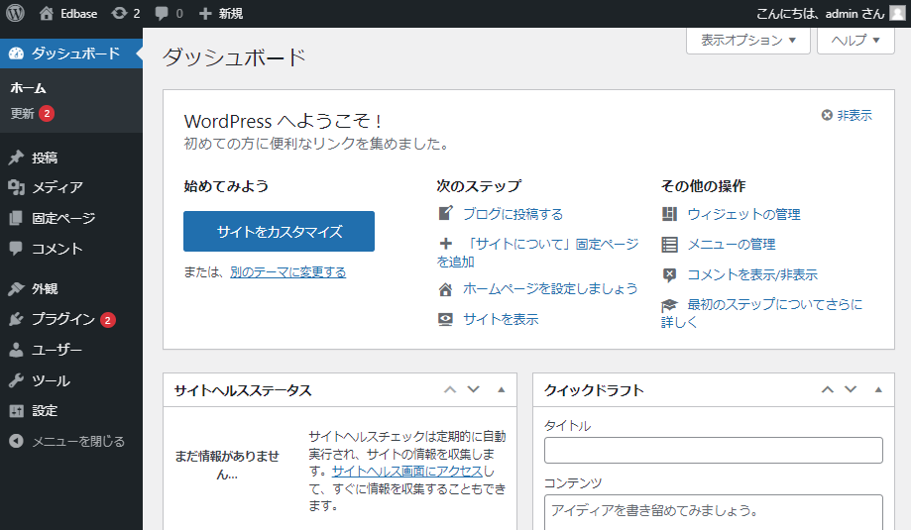
Task: Click admin user avatar at top right
Action: (898, 13)
